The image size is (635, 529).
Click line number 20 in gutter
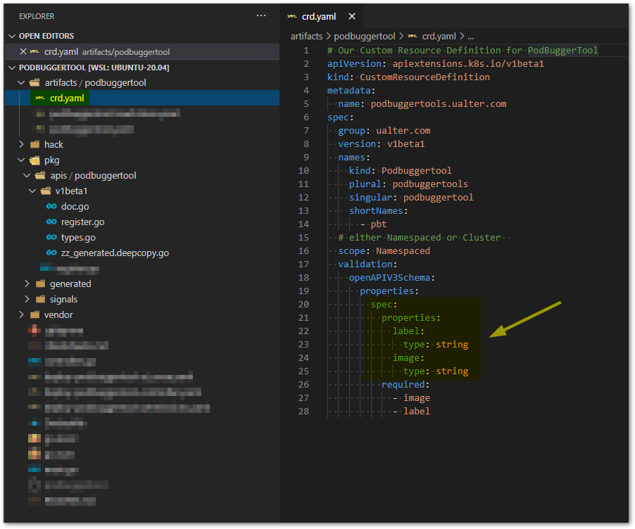(x=303, y=305)
